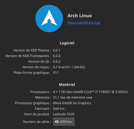This screenshot has height=129, width=134.
Task: Open the archlinux.org website link
Action: point(84,23)
